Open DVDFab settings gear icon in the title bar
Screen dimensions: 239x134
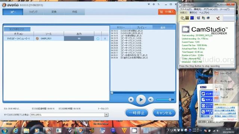(153, 4)
